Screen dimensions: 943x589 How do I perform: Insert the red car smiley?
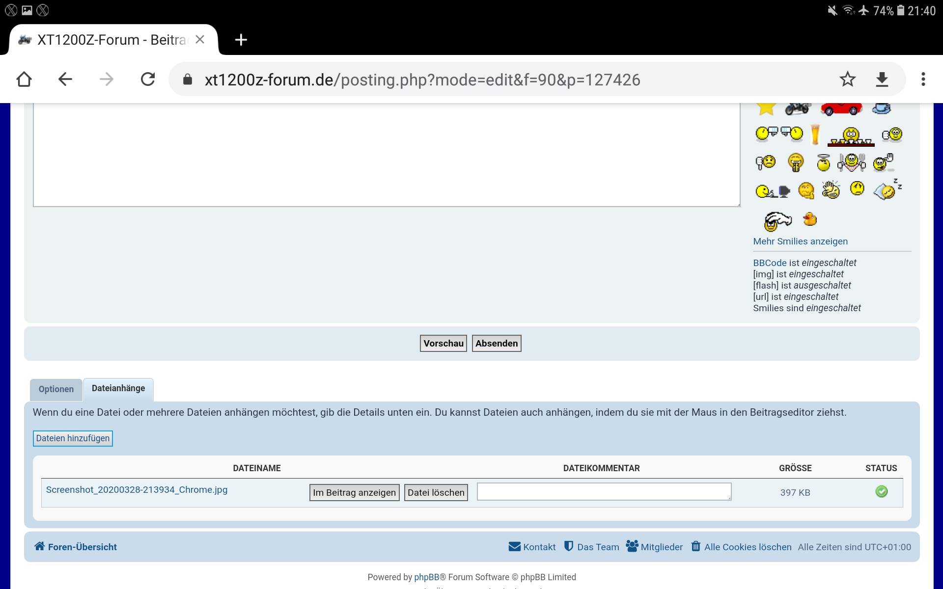[841, 109]
